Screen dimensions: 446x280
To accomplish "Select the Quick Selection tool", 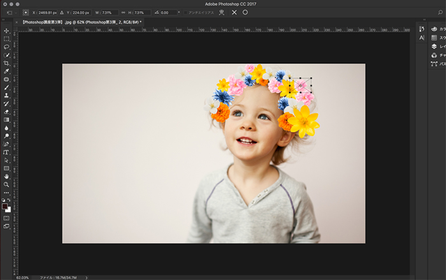I will [6, 55].
